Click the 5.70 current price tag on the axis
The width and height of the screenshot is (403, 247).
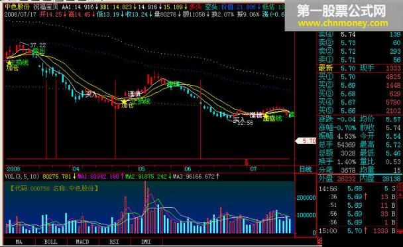point(306,141)
